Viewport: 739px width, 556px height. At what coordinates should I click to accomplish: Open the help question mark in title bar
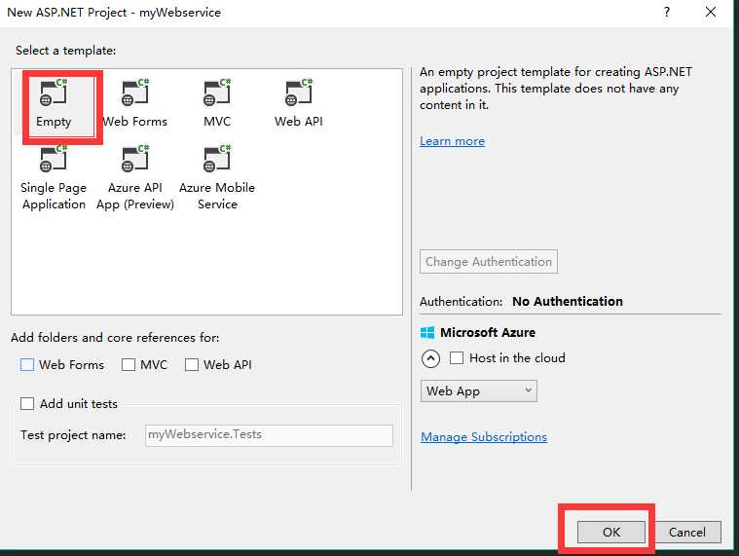[x=666, y=12]
